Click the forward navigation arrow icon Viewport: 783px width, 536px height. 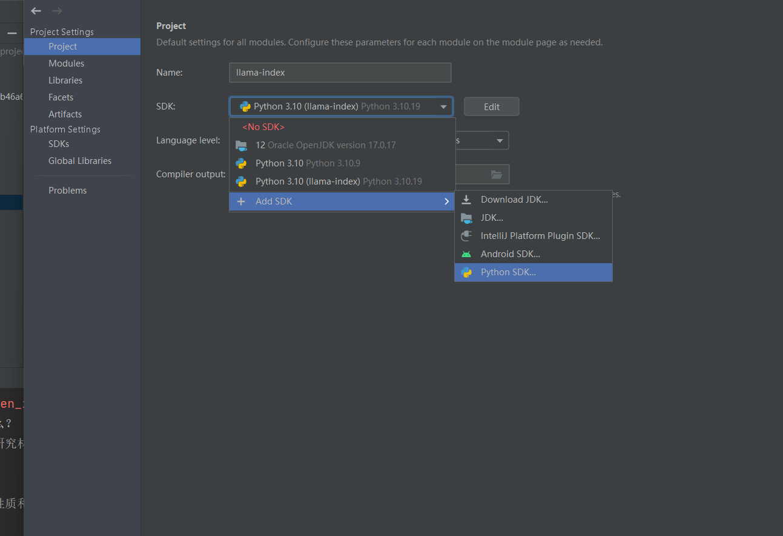tap(57, 11)
